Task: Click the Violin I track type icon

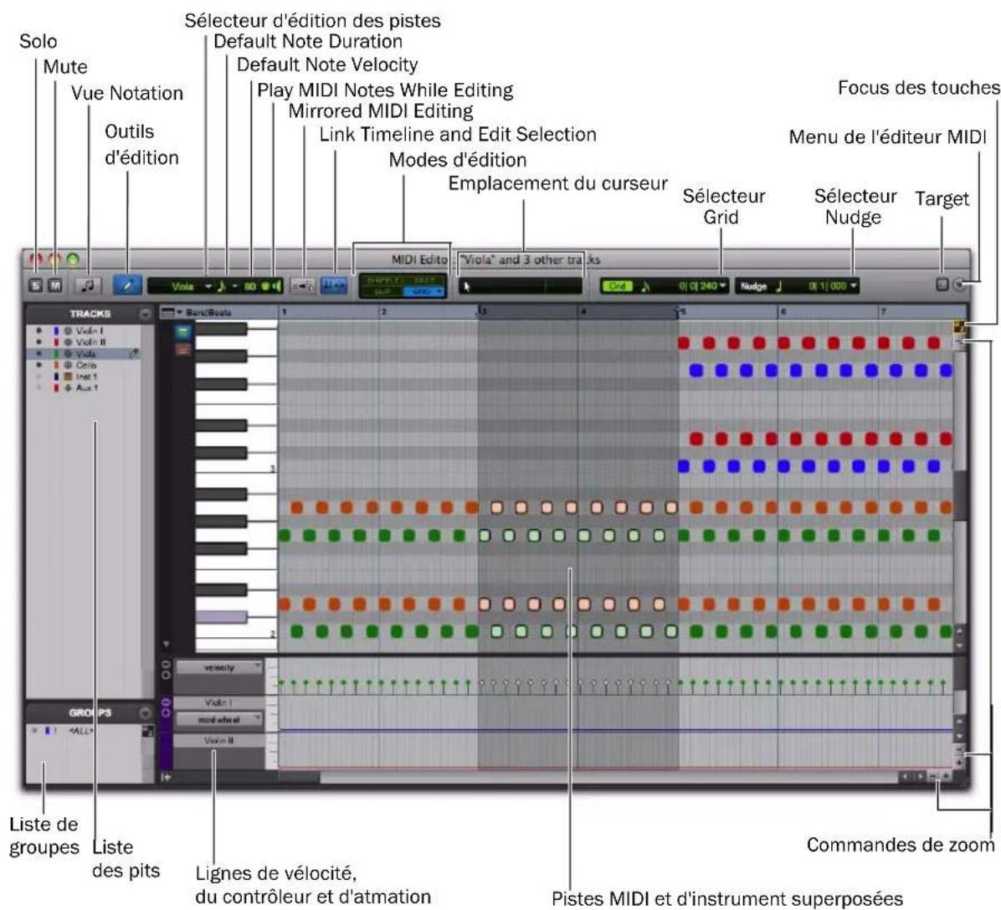Action: [68, 331]
